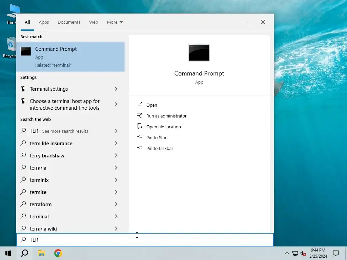Screen dimensions: 347x260
Task: Click the Open file location icon
Action: (x=139, y=126)
